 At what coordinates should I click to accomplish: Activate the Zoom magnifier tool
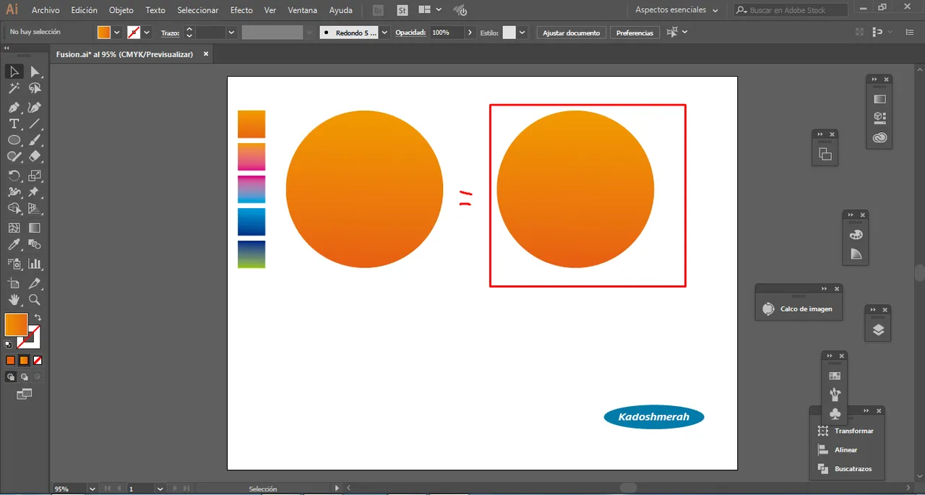[34, 300]
